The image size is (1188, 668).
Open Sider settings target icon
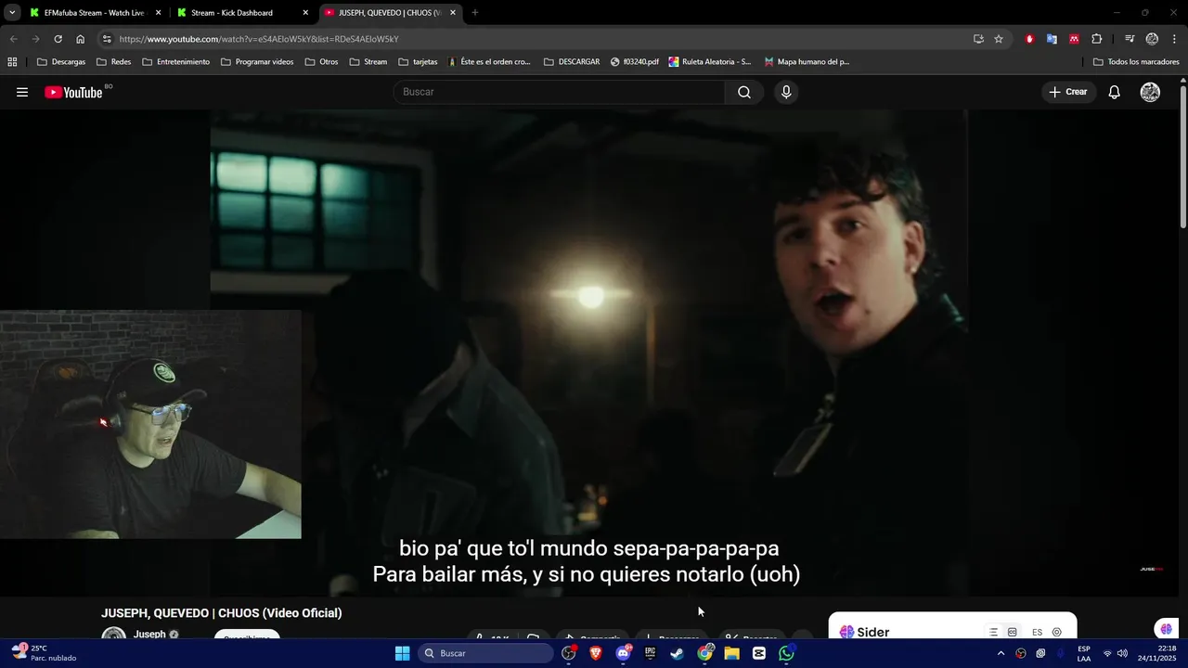tap(1056, 632)
